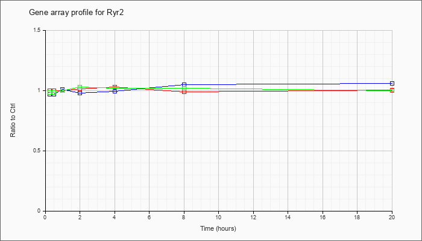The width and height of the screenshot is (422, 241).
Task: Click the x-axis tick label 6
Action: coord(149,217)
